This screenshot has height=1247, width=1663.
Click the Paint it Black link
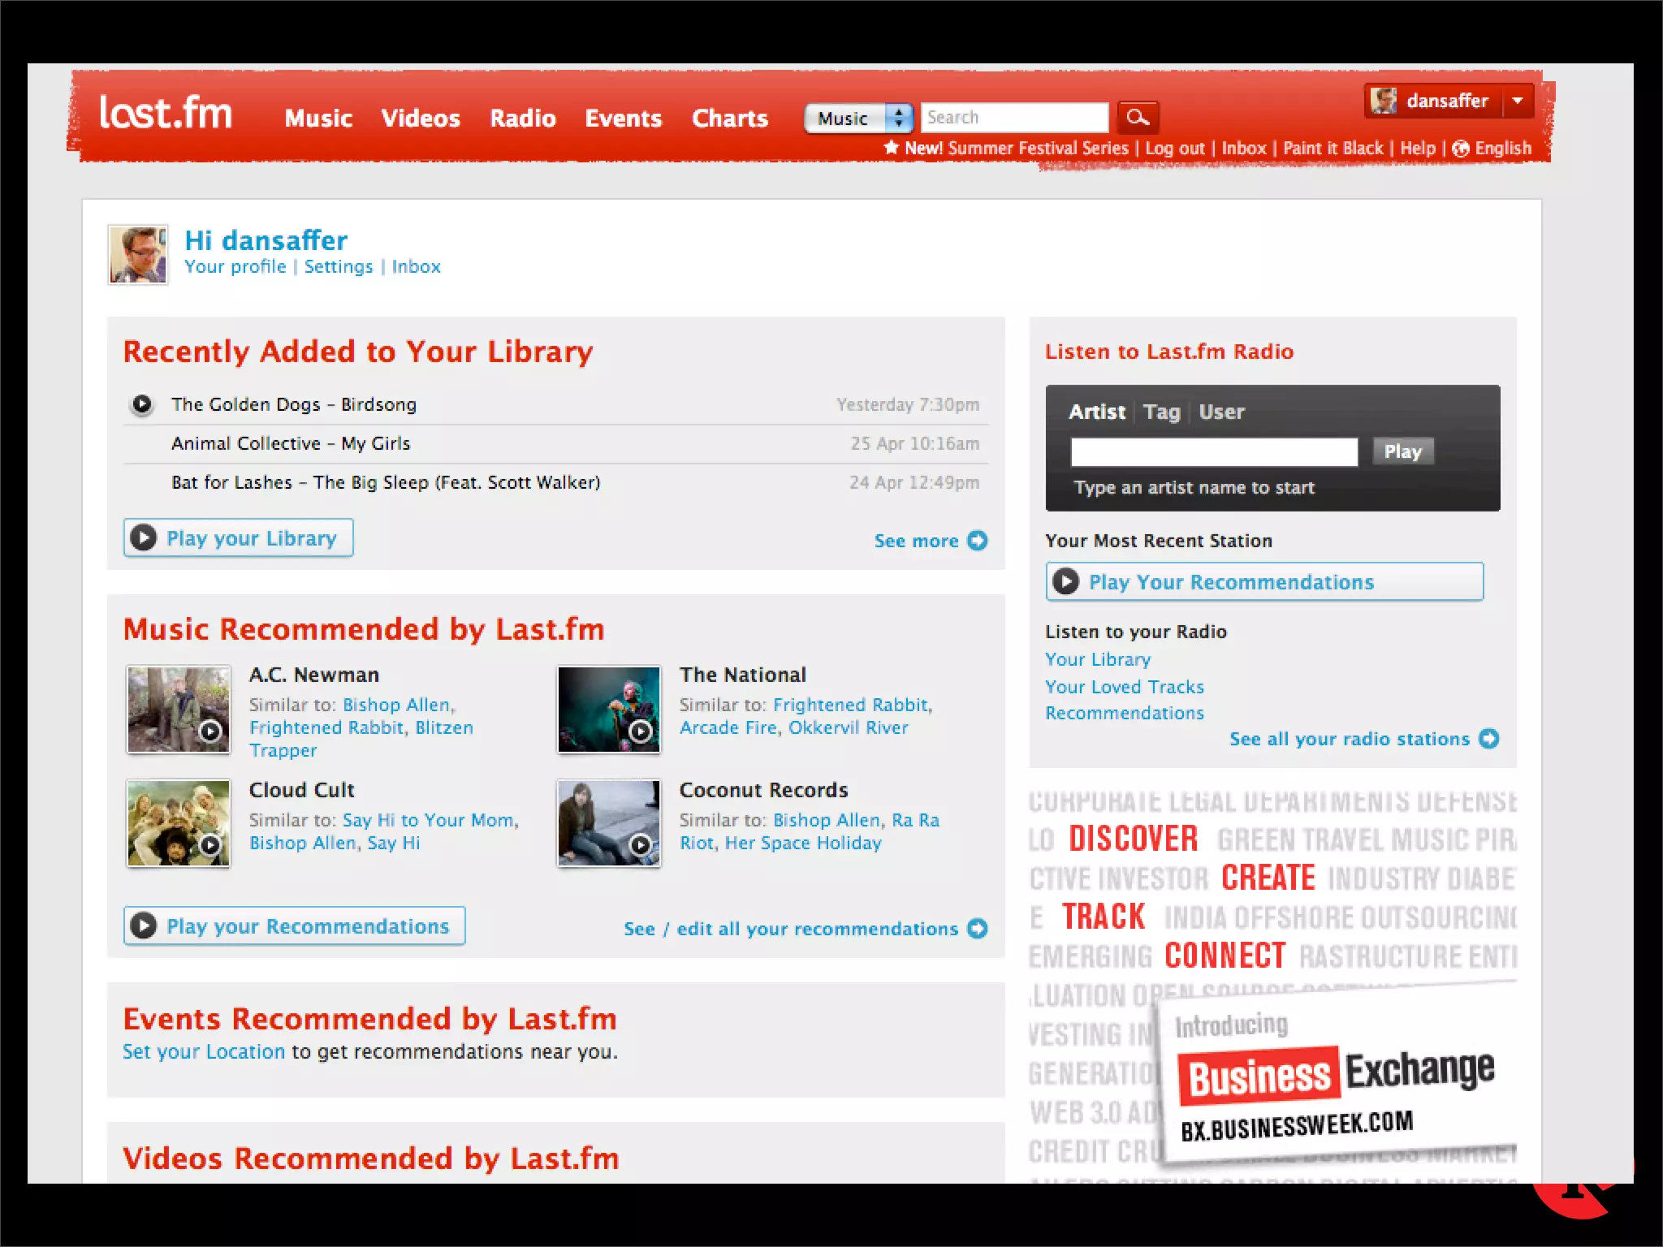[1333, 149]
